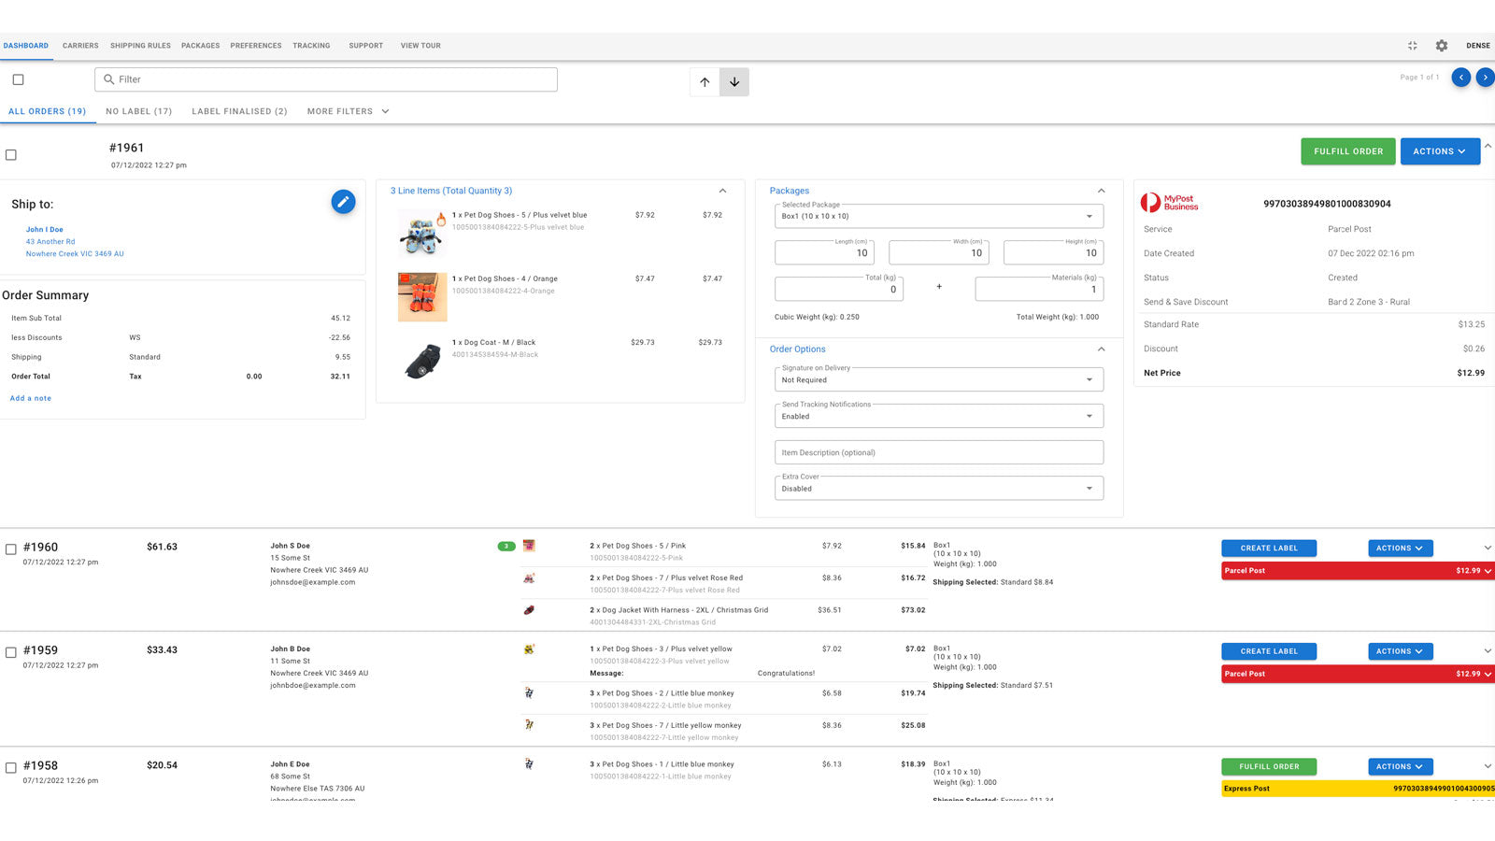
Task: Click the down arrow sort button
Action: 734,82
